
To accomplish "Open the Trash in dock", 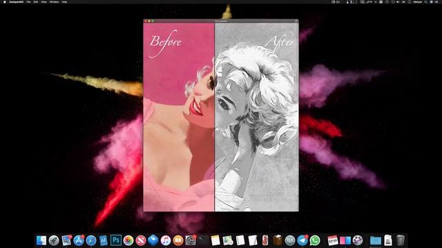I will click(401, 240).
